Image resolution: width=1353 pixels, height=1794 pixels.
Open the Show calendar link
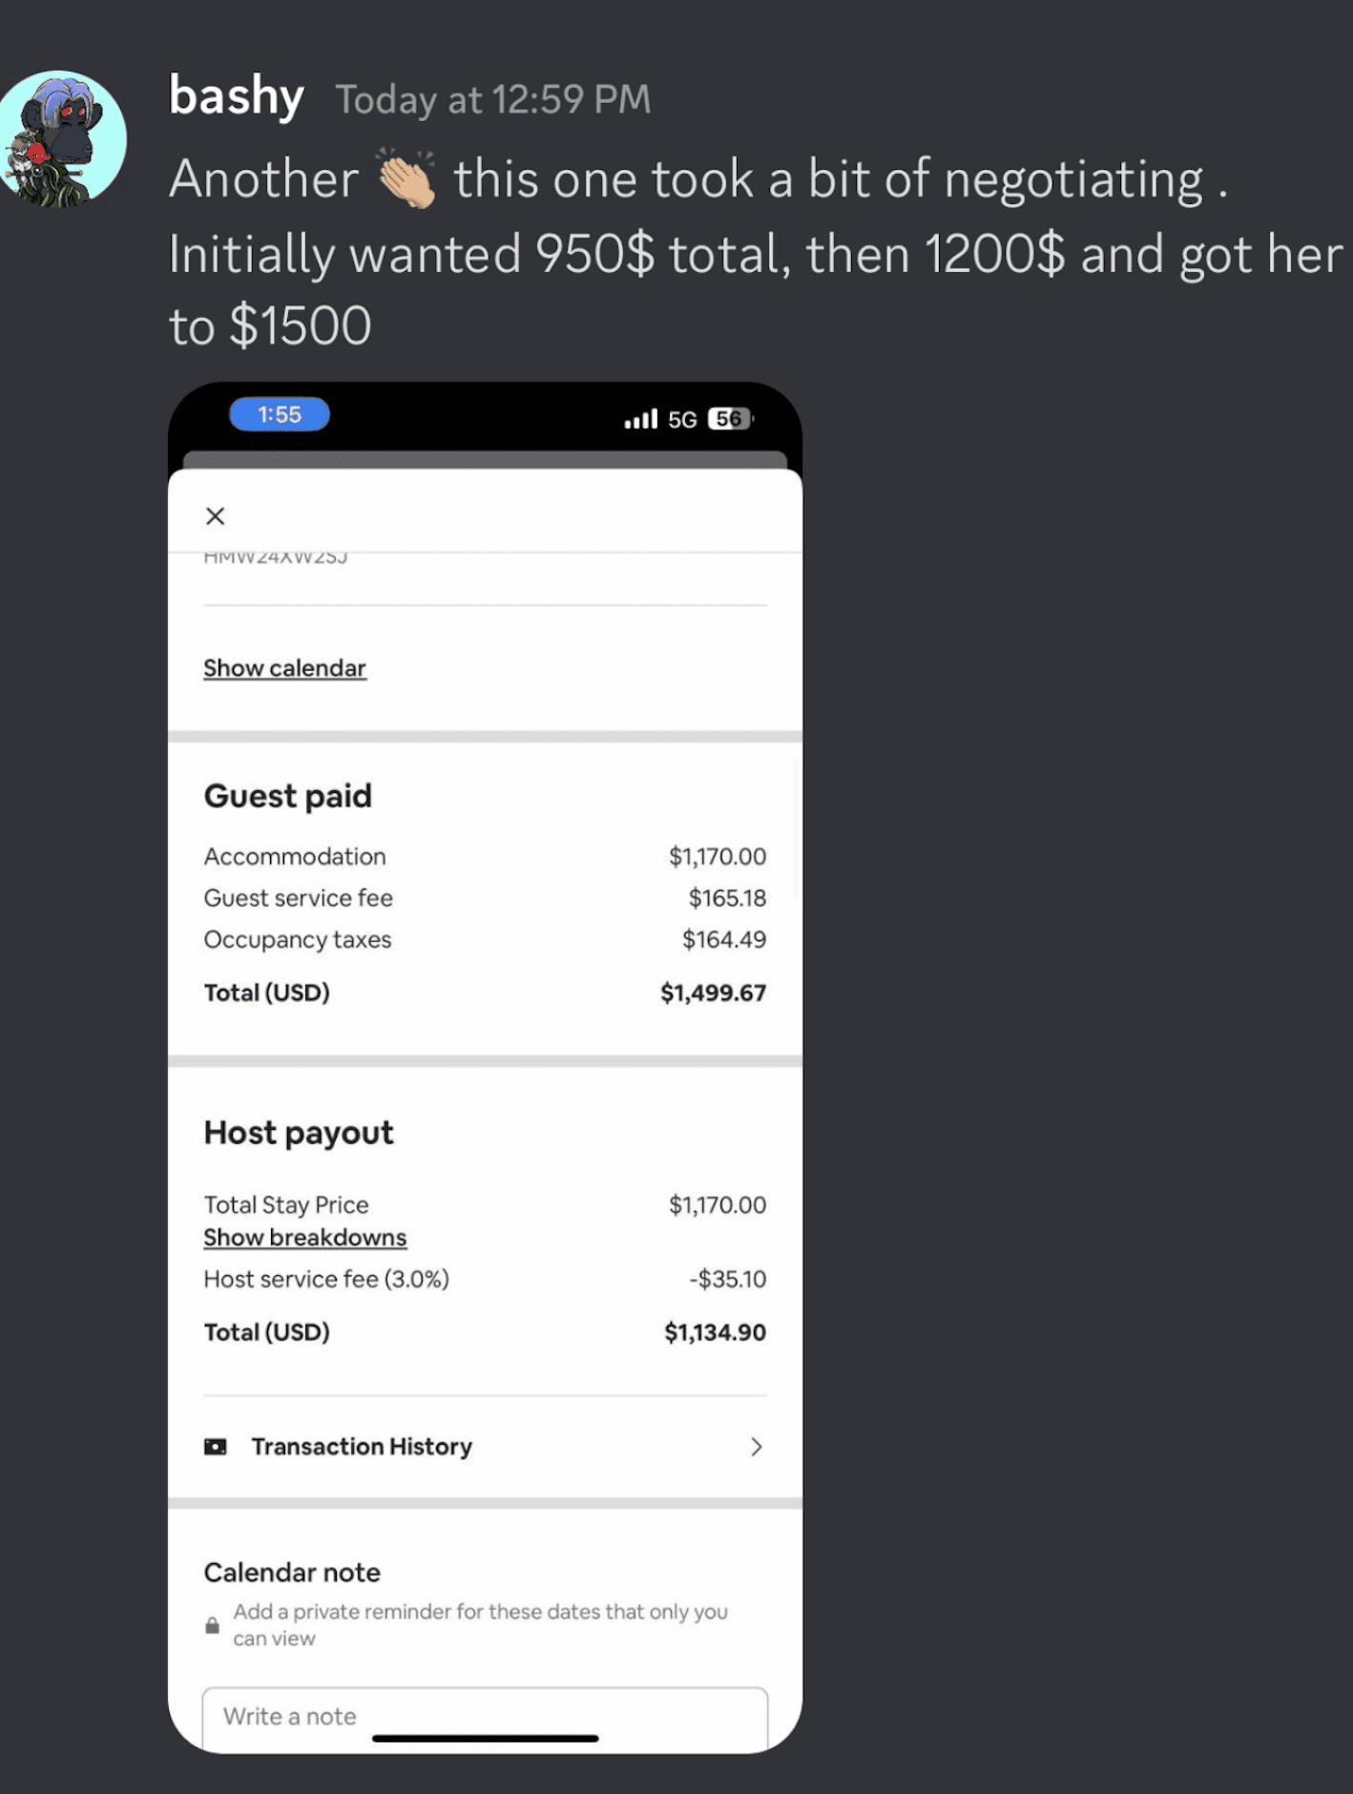[x=284, y=668]
